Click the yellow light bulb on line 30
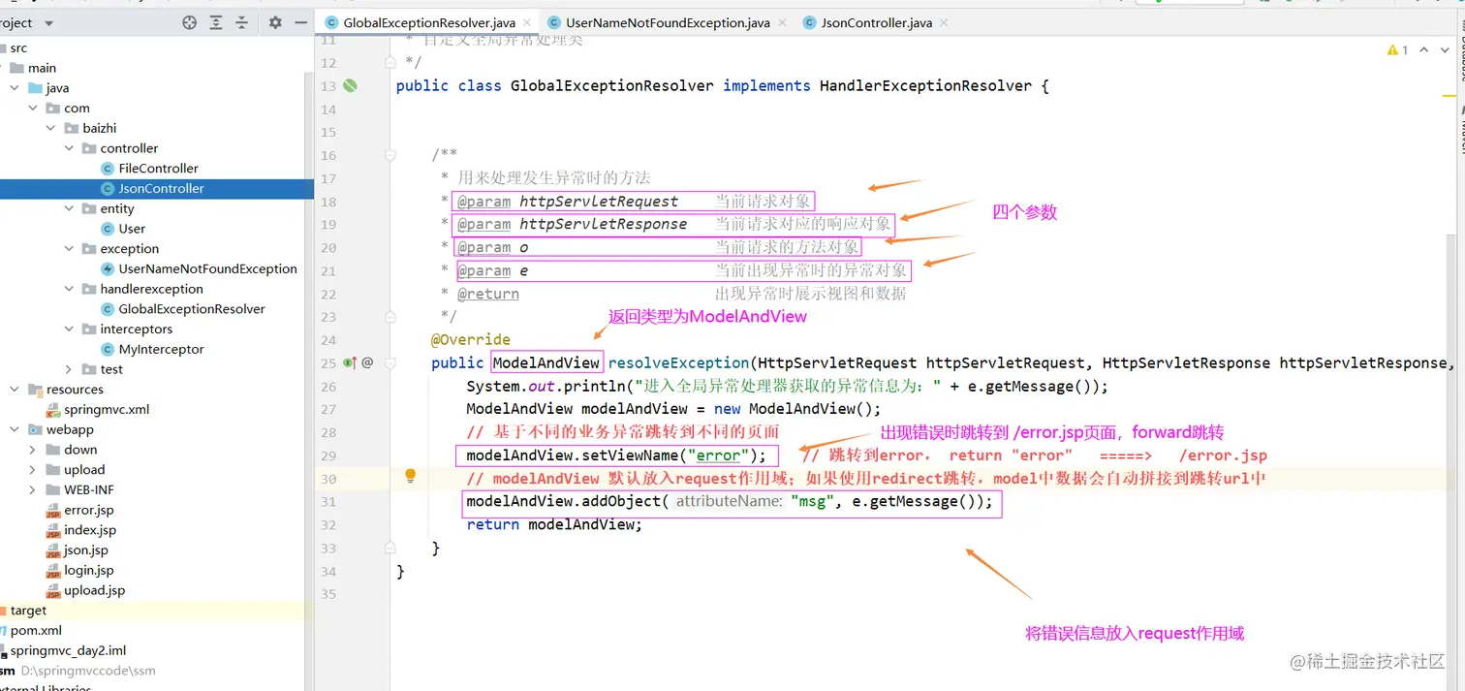This screenshot has width=1465, height=691. 410,476
